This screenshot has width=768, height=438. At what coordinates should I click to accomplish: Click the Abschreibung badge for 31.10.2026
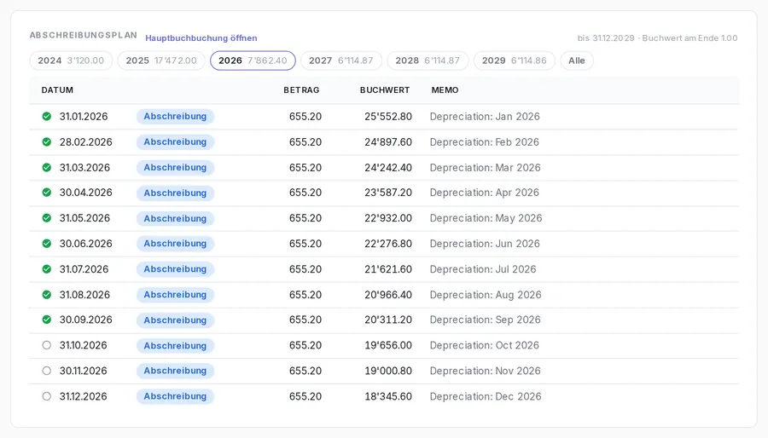175,345
